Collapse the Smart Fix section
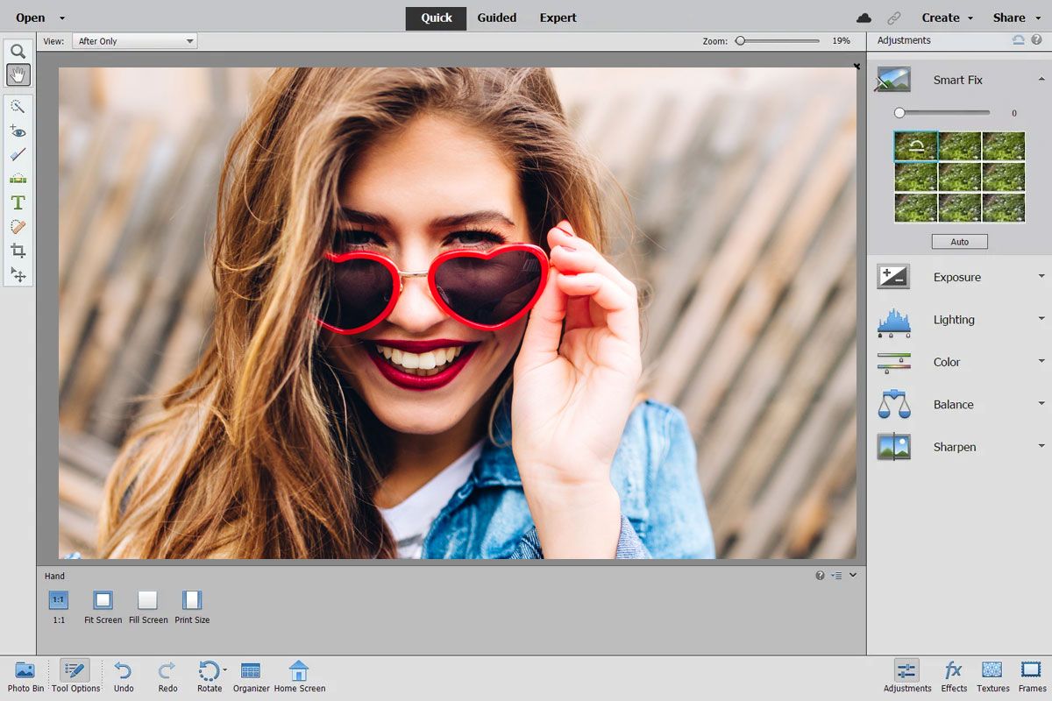Viewport: 1052px width, 701px height. coord(1041,80)
